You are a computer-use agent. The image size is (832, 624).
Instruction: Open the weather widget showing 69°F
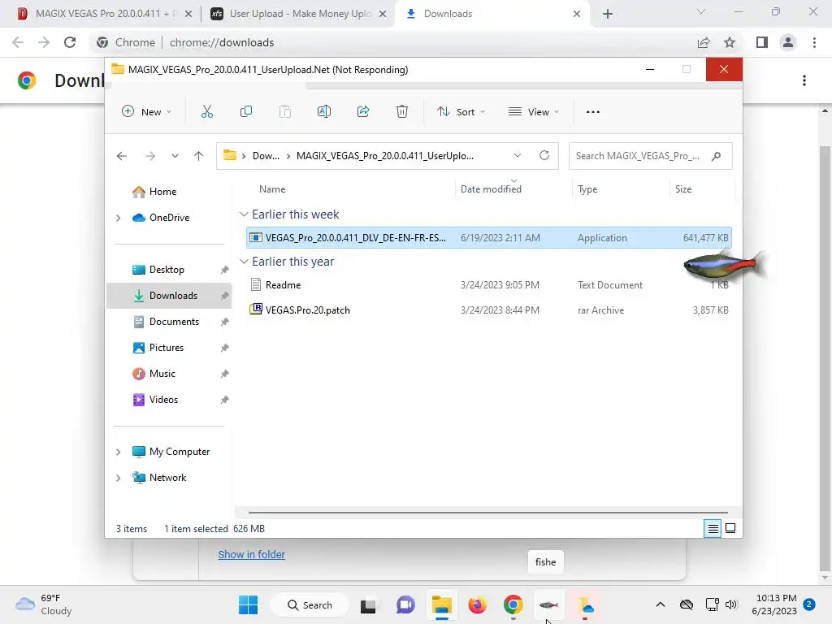(x=44, y=604)
